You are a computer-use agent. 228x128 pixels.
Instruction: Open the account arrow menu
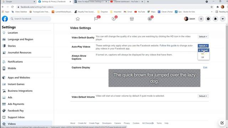point(223,19)
